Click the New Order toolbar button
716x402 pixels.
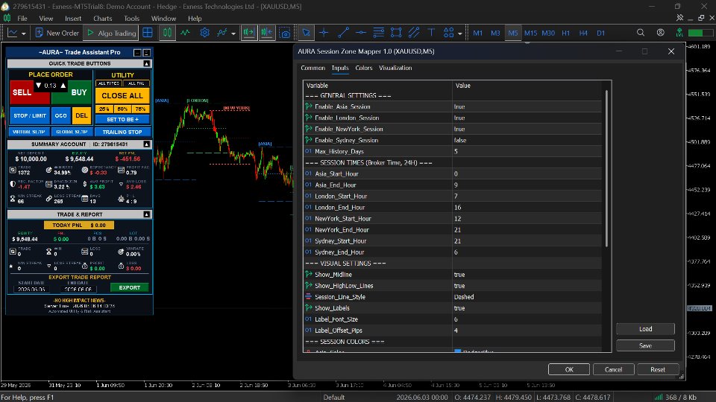(x=57, y=33)
